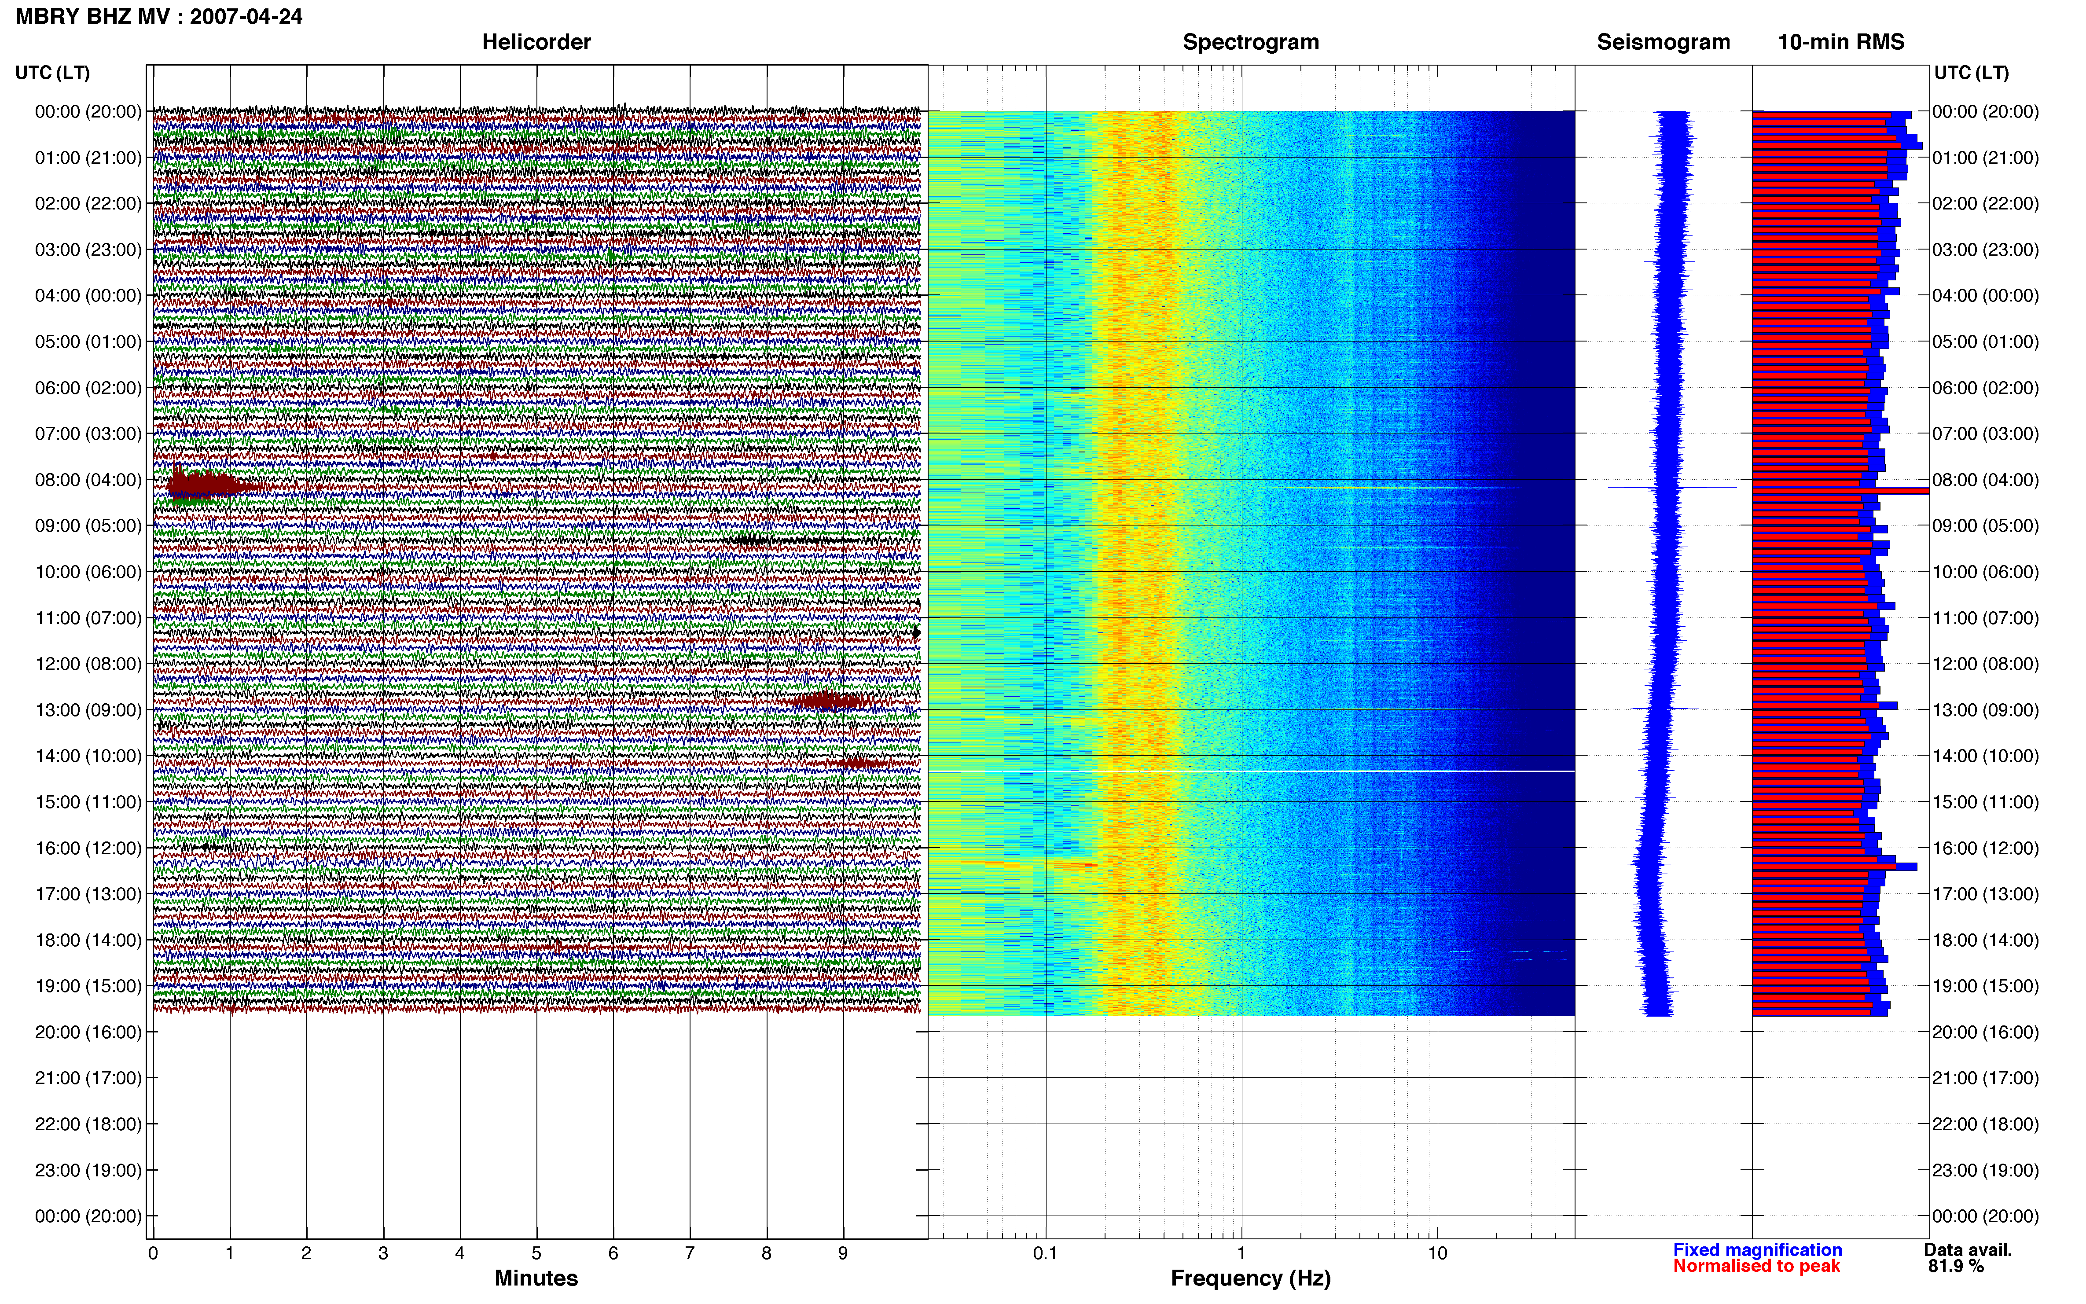
Task: Select right time label '19:00 (15:00)'
Action: point(1985,986)
